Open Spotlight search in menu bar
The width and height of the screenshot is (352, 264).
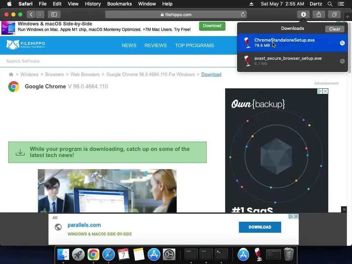coord(330,4)
